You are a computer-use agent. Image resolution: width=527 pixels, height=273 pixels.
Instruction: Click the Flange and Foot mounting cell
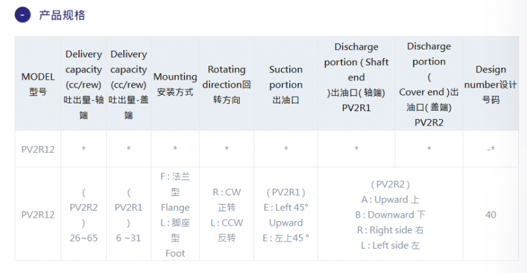(x=175, y=214)
